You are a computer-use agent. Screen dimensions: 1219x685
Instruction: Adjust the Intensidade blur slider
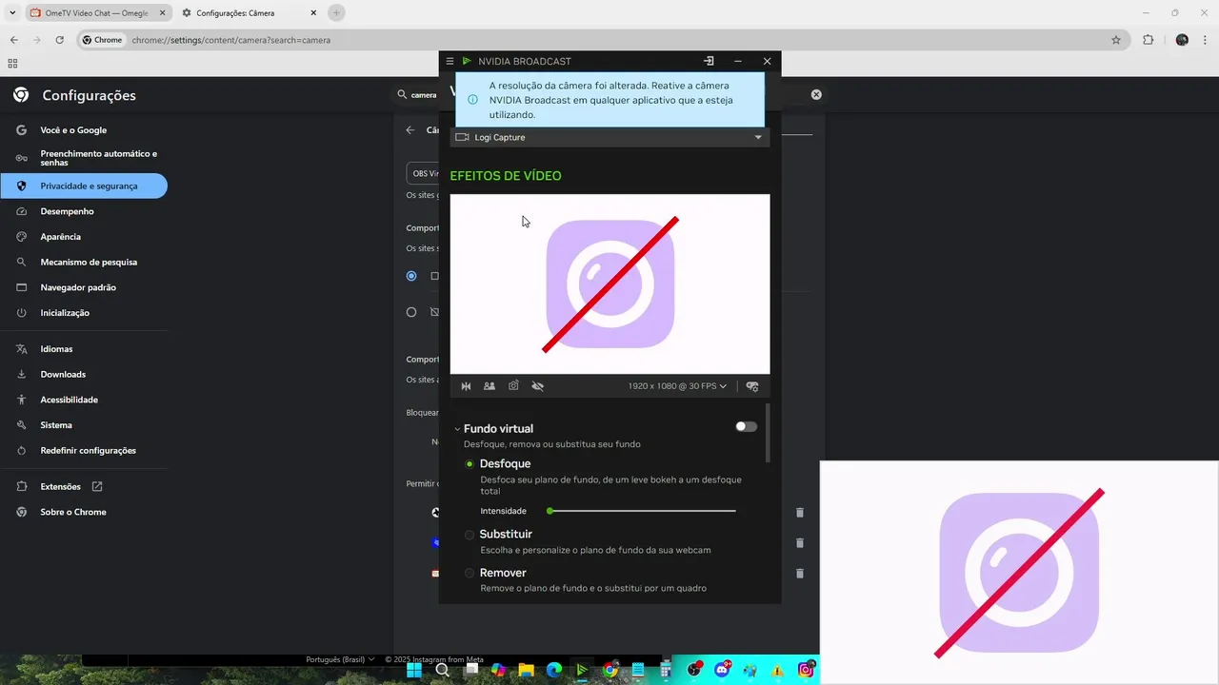(643, 511)
